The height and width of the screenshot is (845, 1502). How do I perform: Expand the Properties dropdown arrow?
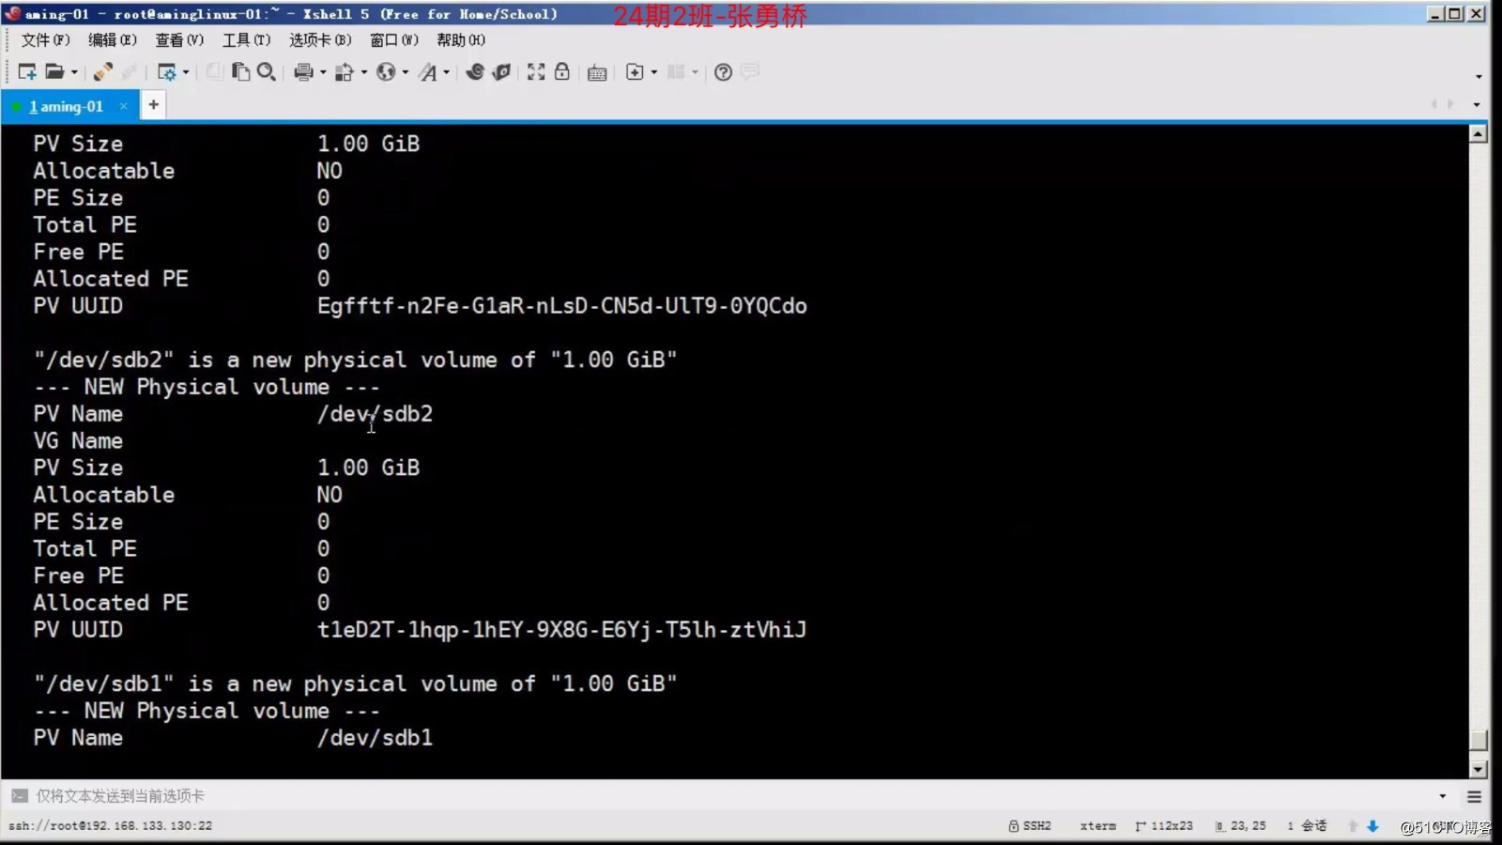click(x=186, y=72)
